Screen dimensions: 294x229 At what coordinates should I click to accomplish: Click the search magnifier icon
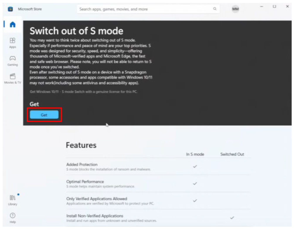(x=215, y=9)
